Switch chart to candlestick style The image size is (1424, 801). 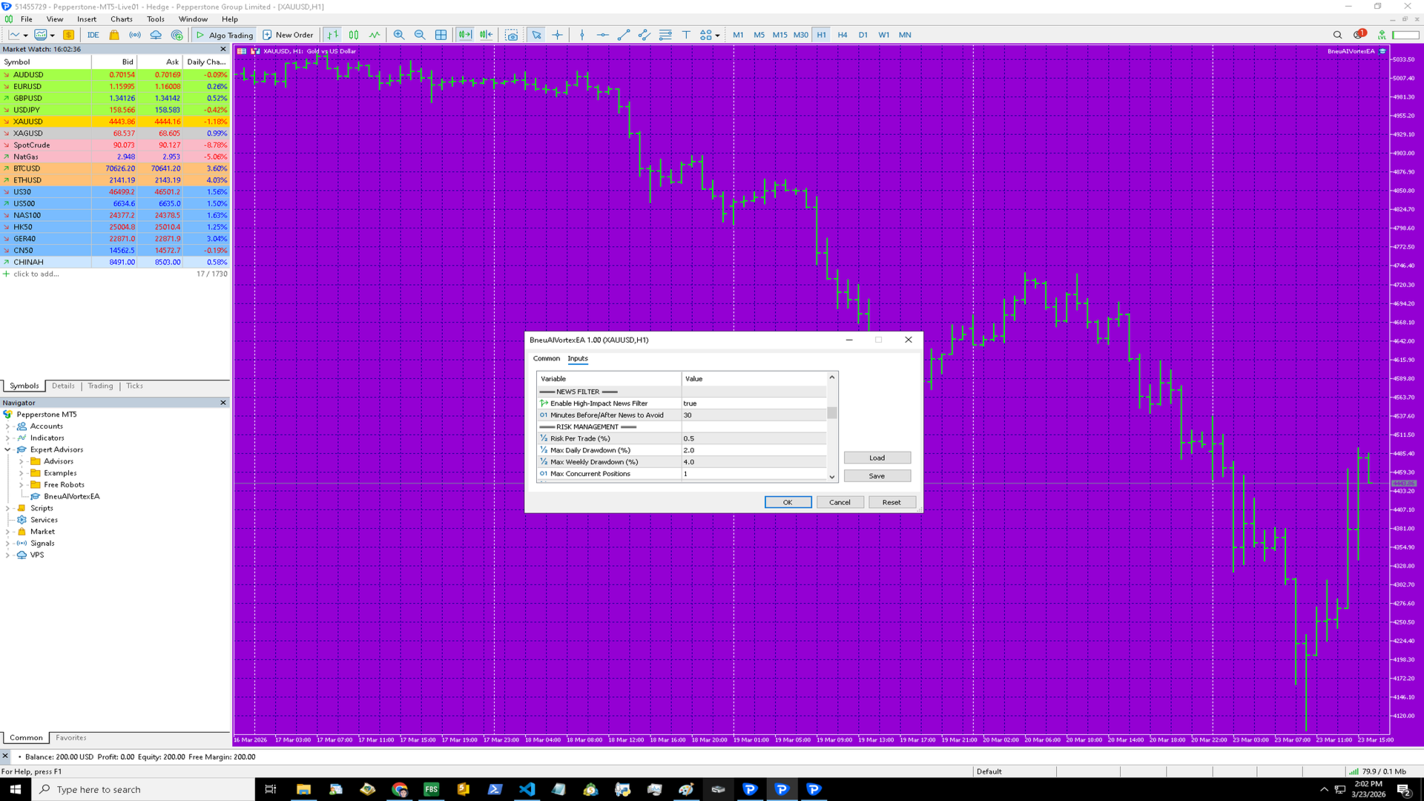[354, 35]
